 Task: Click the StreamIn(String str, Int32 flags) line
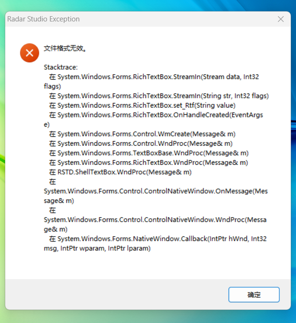pyautogui.click(x=159, y=96)
